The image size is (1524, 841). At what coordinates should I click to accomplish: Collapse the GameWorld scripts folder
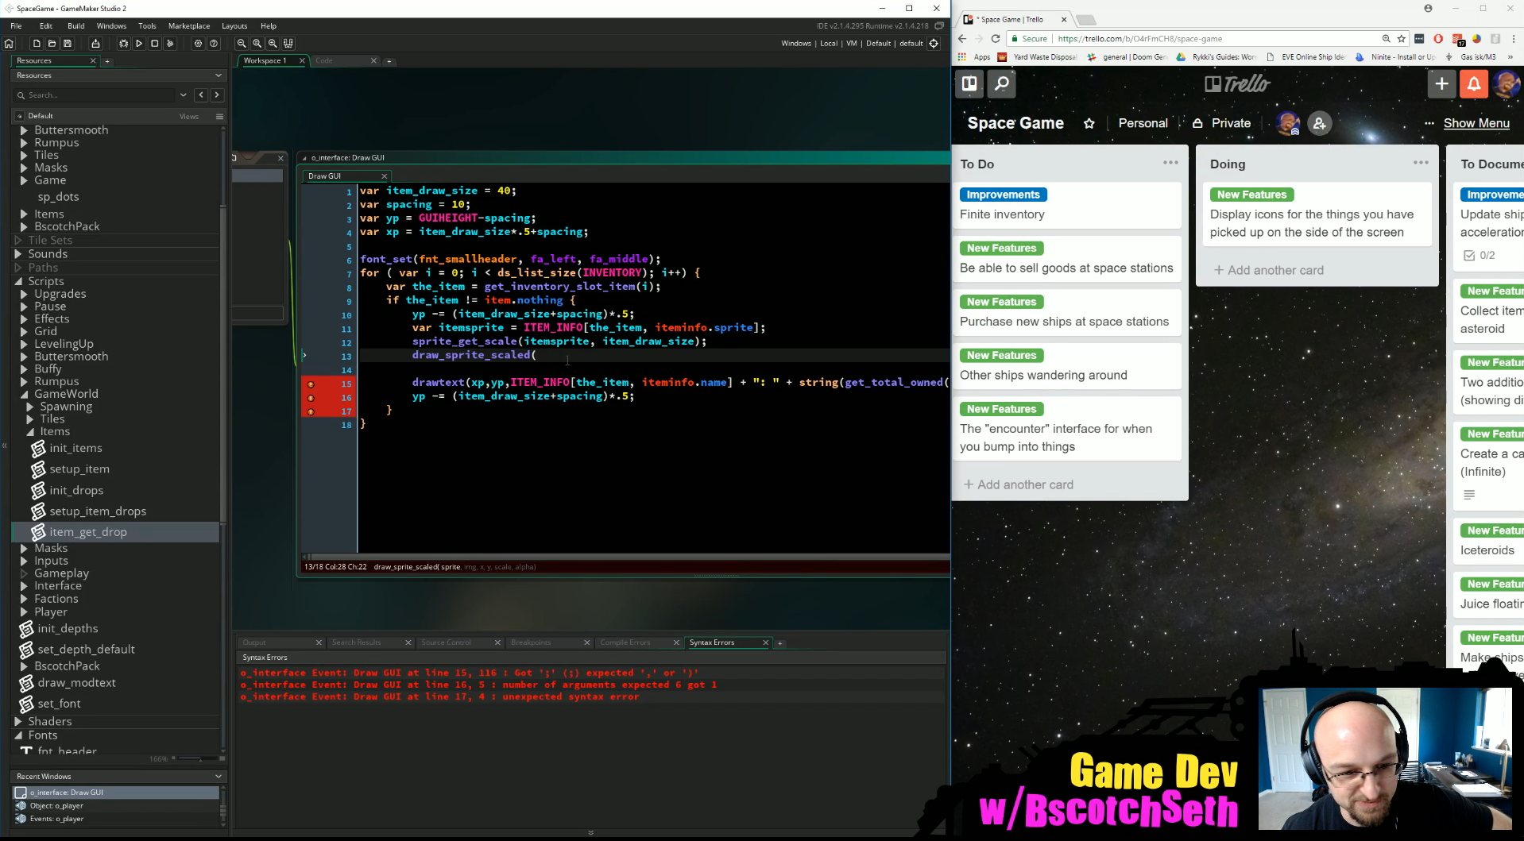point(25,394)
